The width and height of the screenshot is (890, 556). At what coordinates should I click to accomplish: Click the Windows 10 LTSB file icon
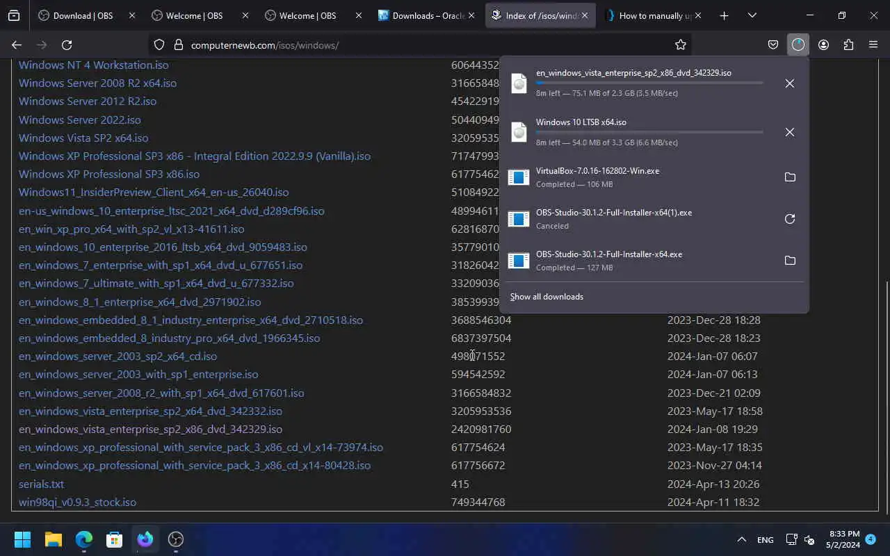(x=519, y=132)
